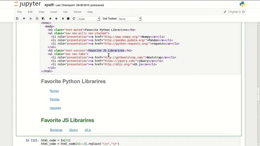Click the "text-muted" class string
This screenshot has height=146, width=260.
pyautogui.click(x=74, y=30)
